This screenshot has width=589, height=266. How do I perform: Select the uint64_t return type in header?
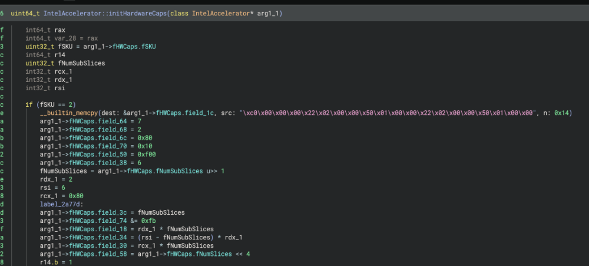pyautogui.click(x=25, y=14)
